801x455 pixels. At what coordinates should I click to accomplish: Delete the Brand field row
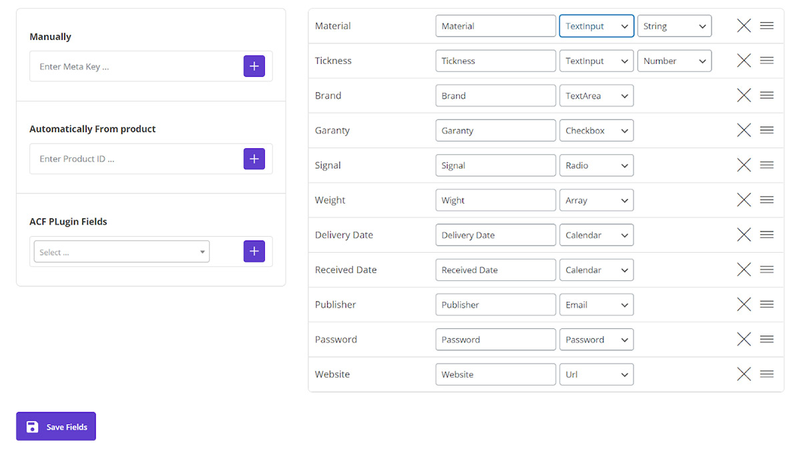coord(744,95)
